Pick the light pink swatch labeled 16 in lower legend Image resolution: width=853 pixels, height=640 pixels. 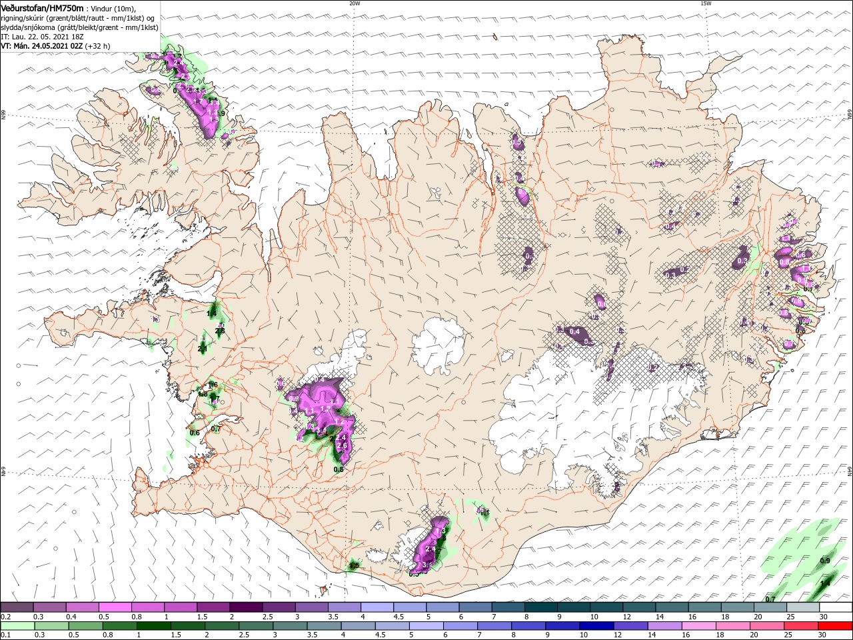click(699, 626)
